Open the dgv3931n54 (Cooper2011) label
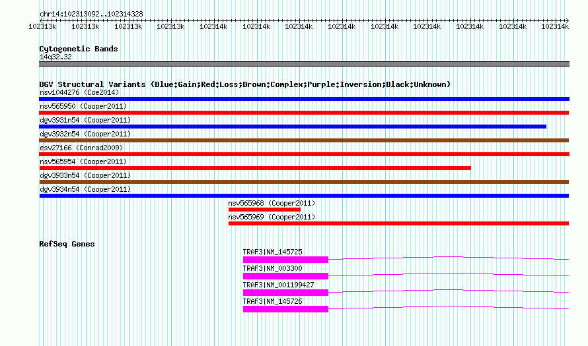This screenshot has width=588, height=346. (85, 120)
